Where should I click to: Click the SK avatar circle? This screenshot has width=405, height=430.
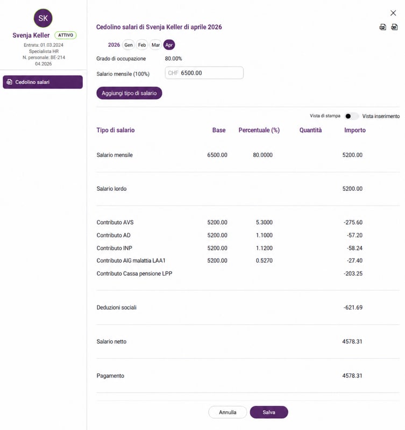point(43,18)
